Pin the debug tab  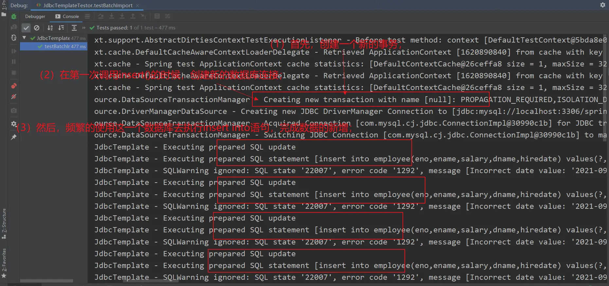[14, 137]
